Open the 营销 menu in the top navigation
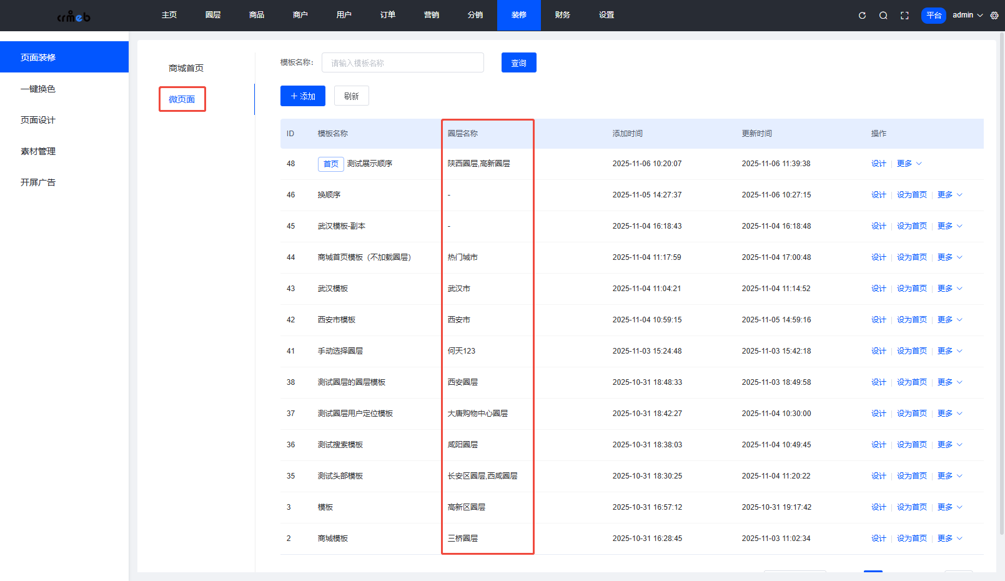 point(431,15)
